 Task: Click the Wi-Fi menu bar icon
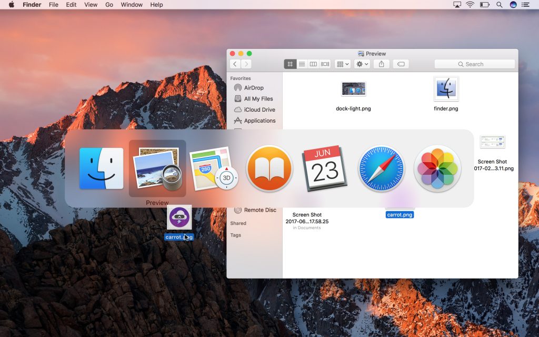(x=470, y=5)
